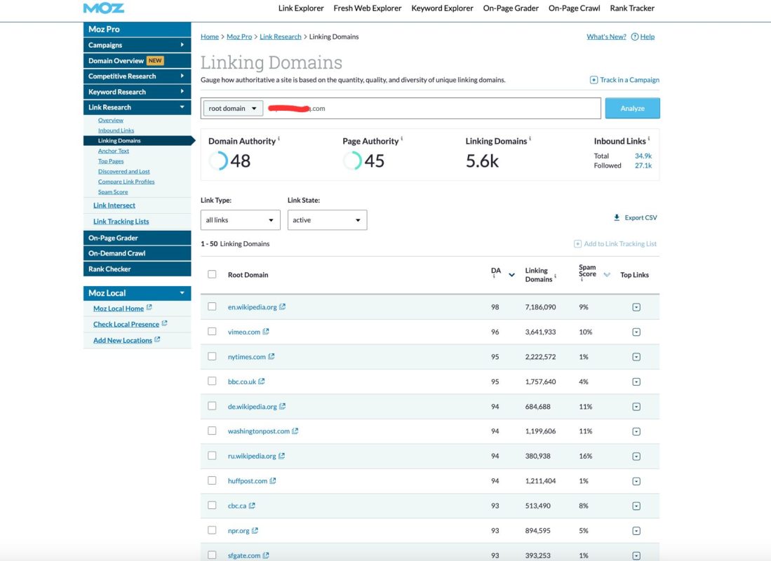
Task: Click the Export CSV download icon
Action: (x=617, y=217)
